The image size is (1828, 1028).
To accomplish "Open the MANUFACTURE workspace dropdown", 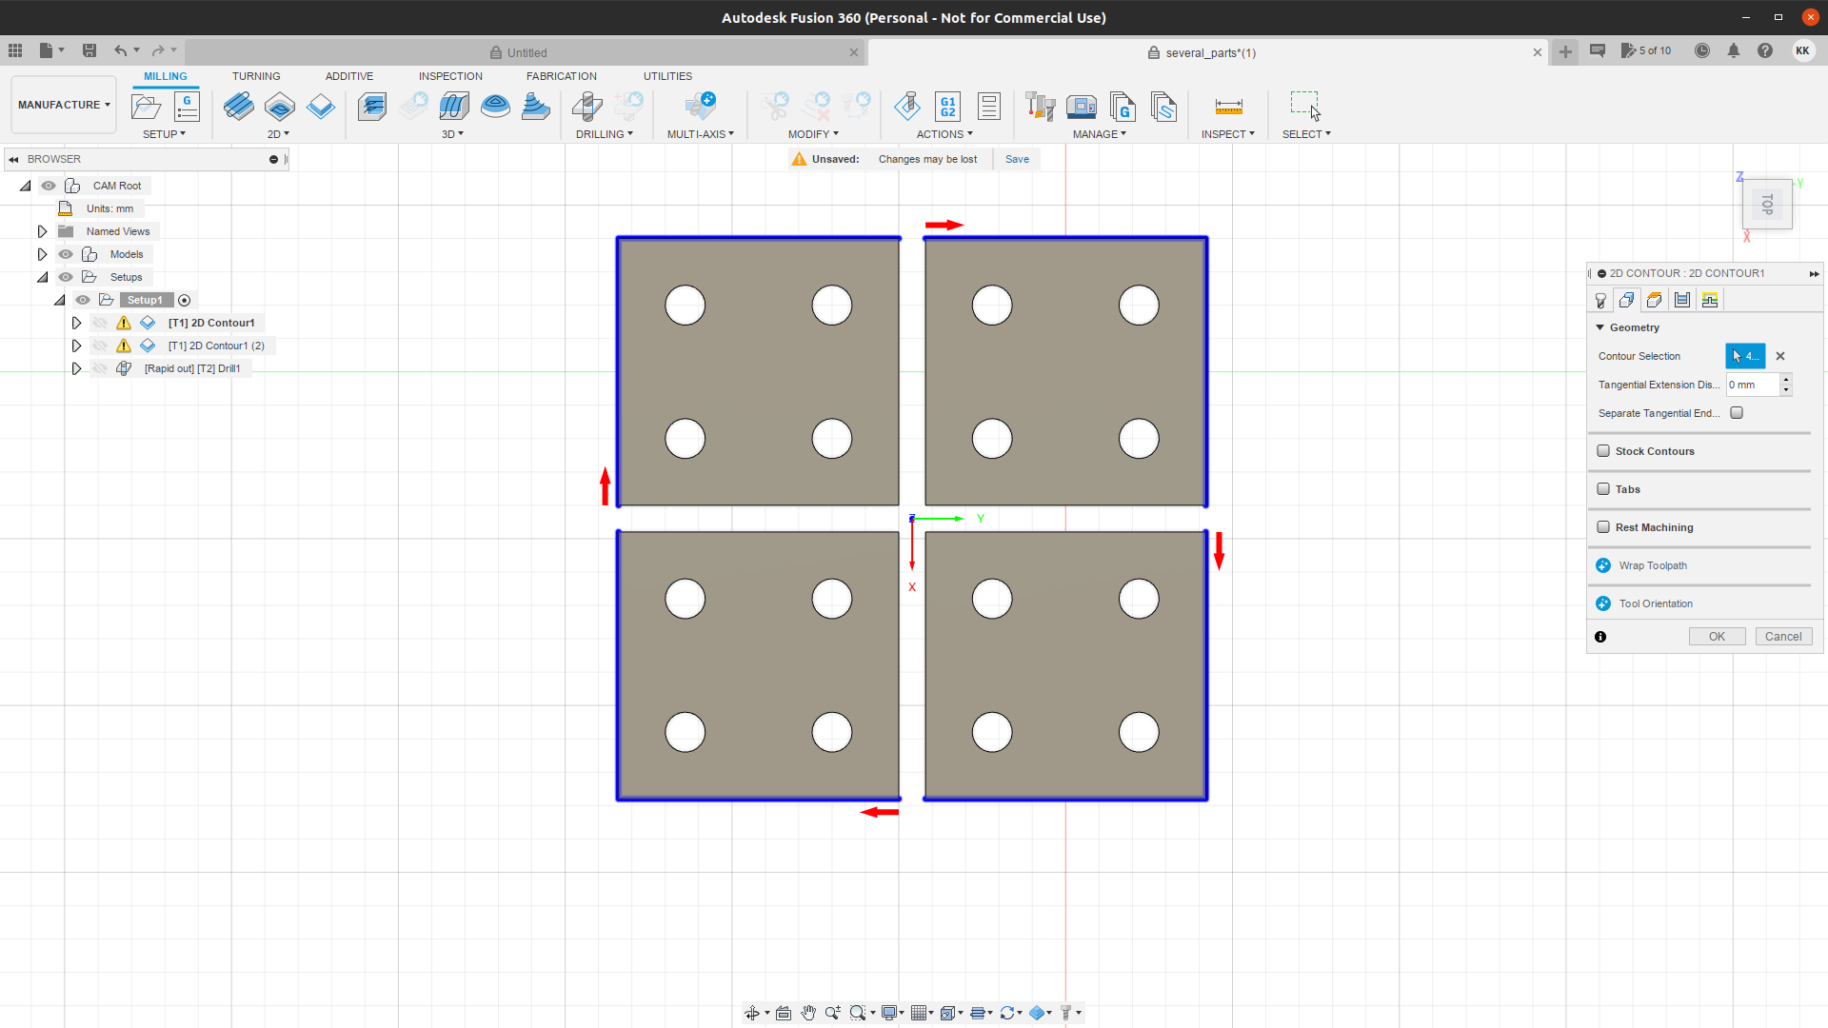I will click(64, 105).
